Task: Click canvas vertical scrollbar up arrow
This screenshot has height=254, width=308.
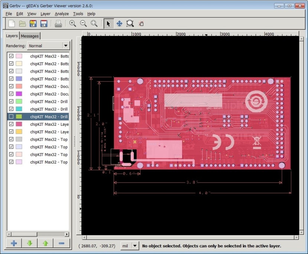Action: click(x=302, y=39)
